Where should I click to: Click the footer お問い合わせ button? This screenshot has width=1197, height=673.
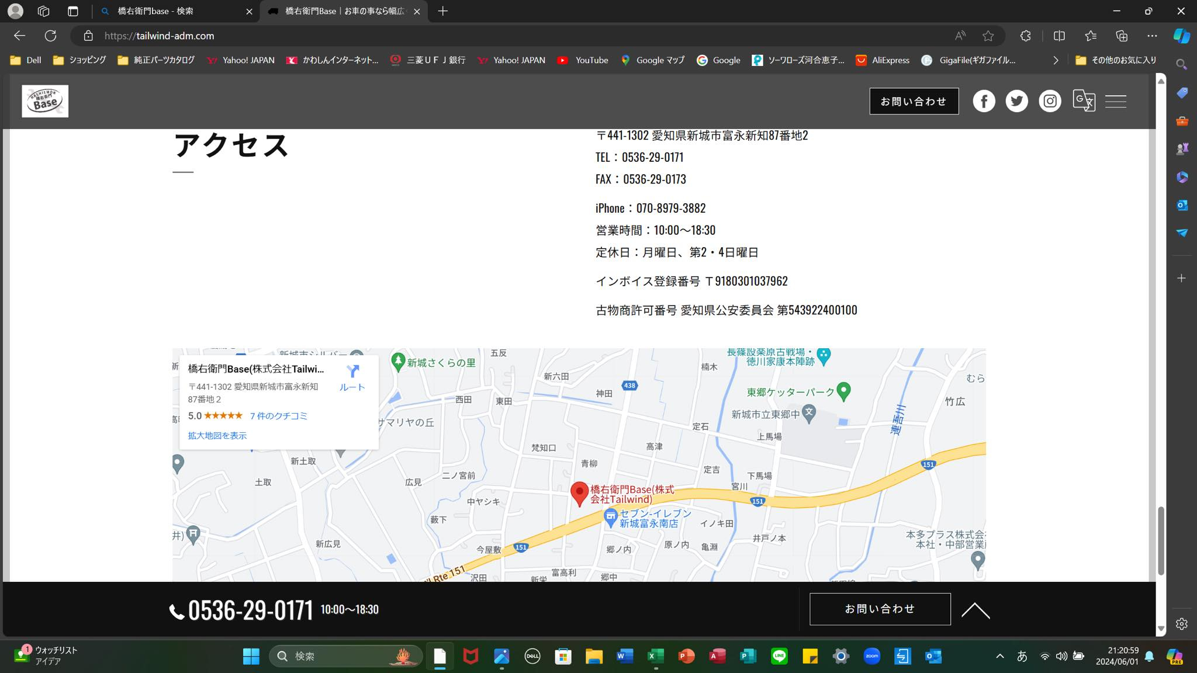[x=880, y=609]
